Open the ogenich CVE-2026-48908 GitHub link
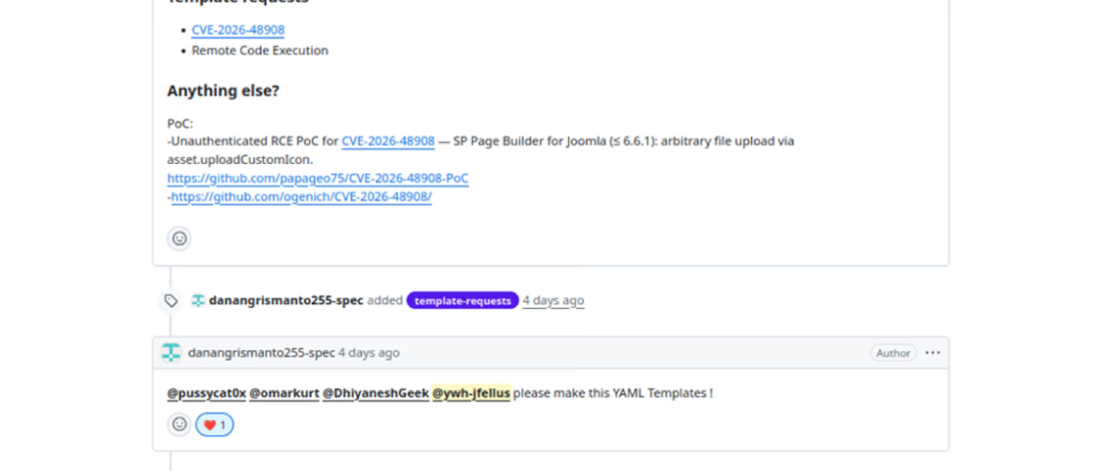Screen dimensions: 1107x471 click(x=301, y=197)
